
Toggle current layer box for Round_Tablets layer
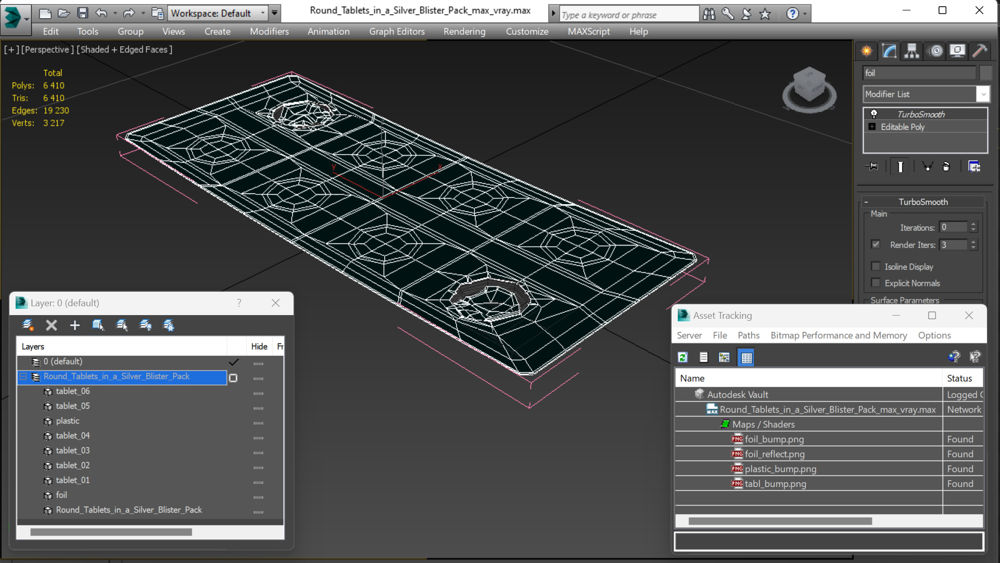(233, 378)
